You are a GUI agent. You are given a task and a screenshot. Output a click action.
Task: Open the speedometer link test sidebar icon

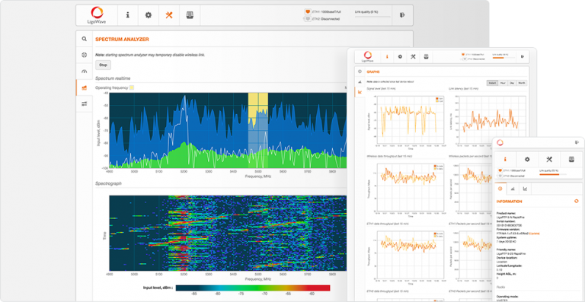pyautogui.click(x=85, y=72)
